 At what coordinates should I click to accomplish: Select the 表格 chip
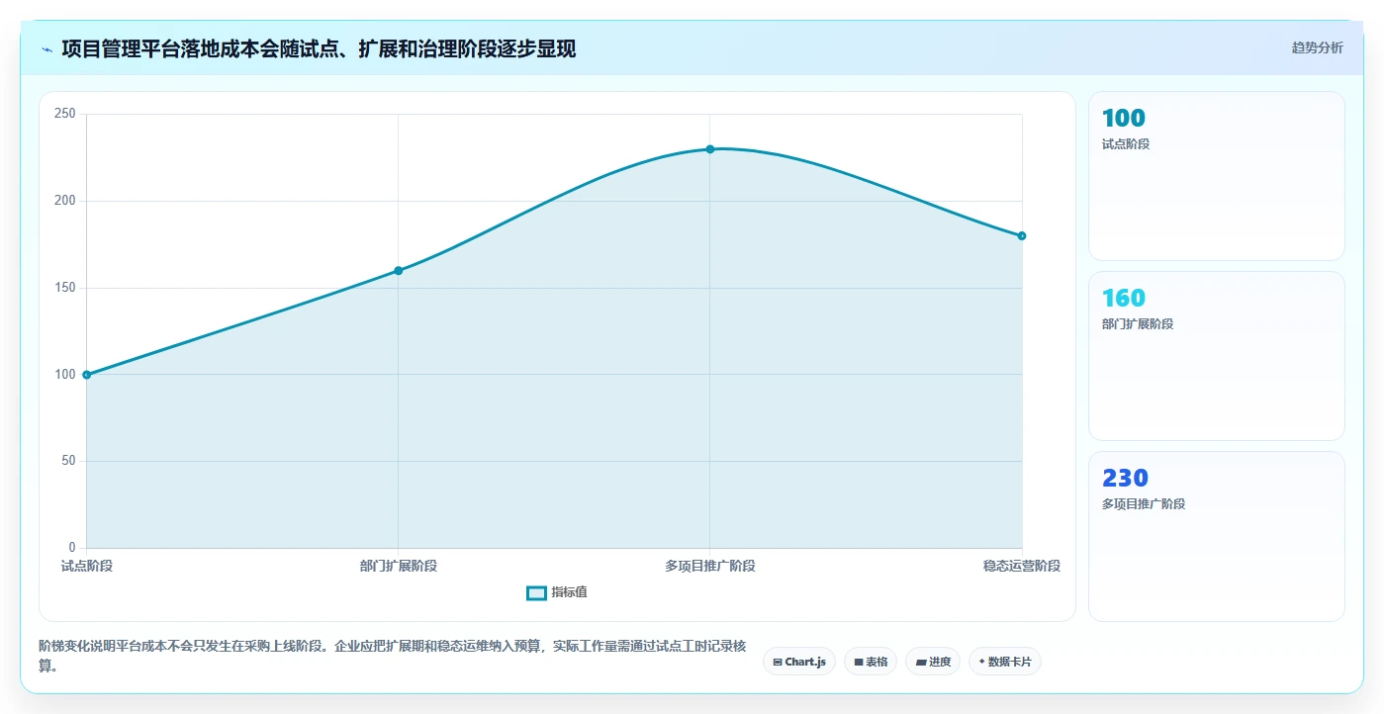click(x=871, y=662)
